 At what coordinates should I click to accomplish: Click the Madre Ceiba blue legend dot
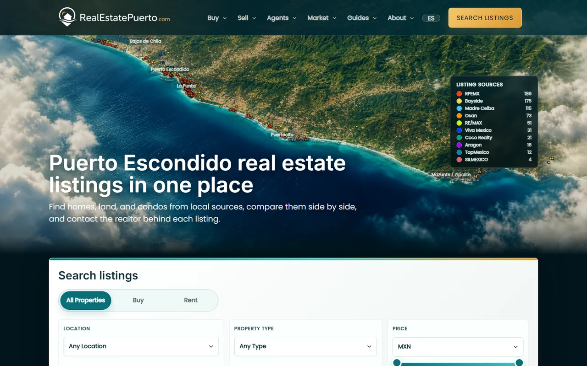pos(459,108)
